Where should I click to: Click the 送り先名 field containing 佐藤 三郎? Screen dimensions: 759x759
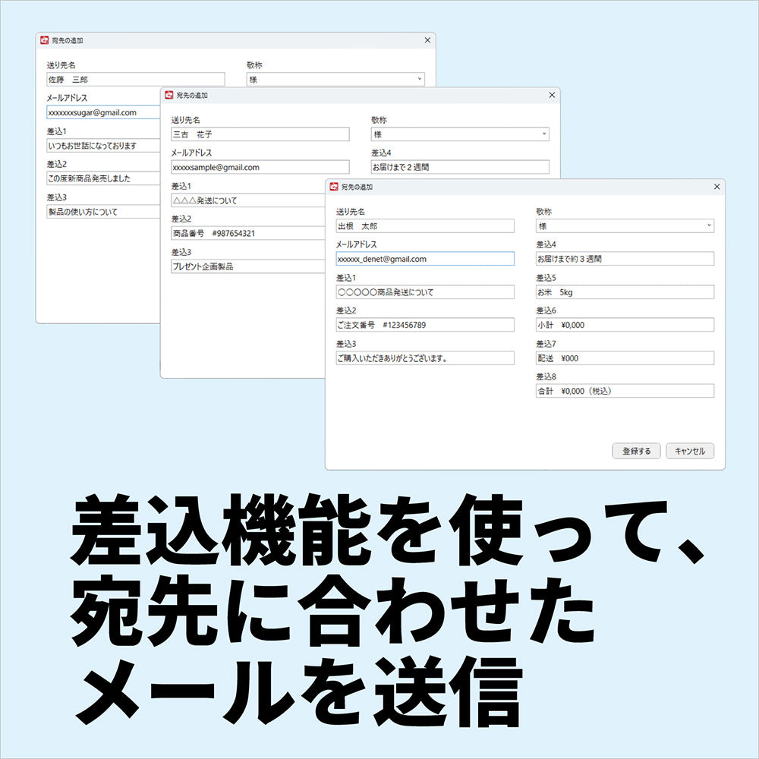point(136,80)
